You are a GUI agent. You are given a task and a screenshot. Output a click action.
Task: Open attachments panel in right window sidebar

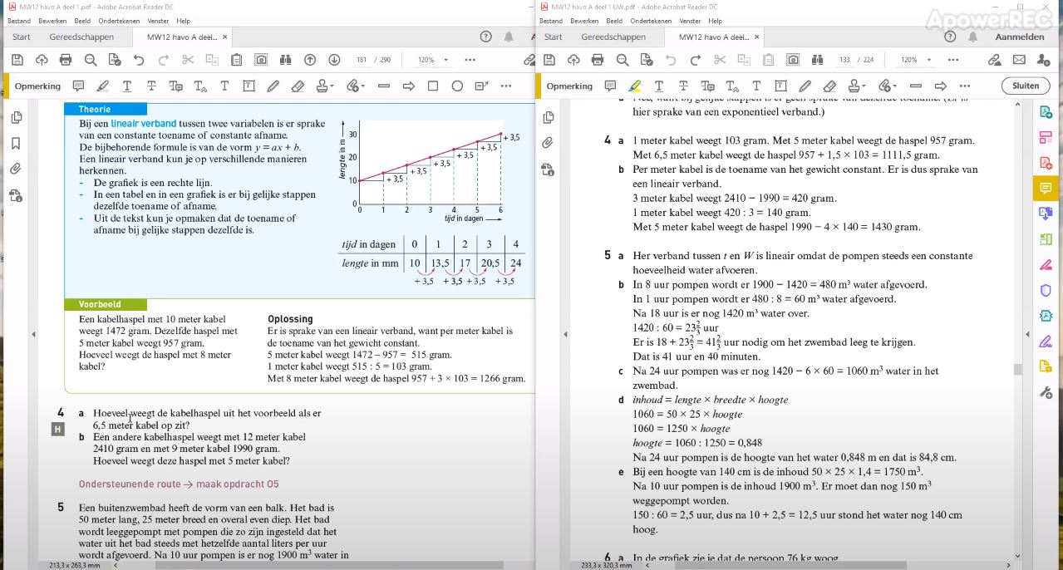(x=548, y=144)
